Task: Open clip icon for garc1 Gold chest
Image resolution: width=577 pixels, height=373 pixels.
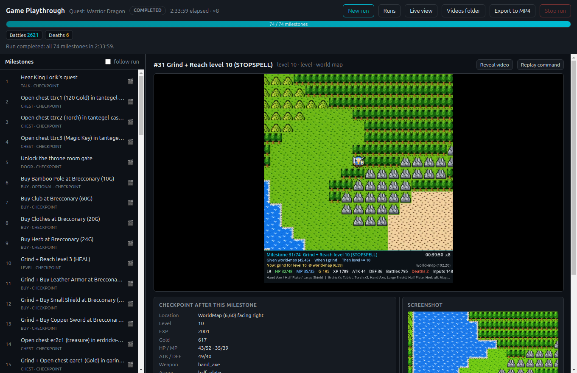Action: click(130, 365)
